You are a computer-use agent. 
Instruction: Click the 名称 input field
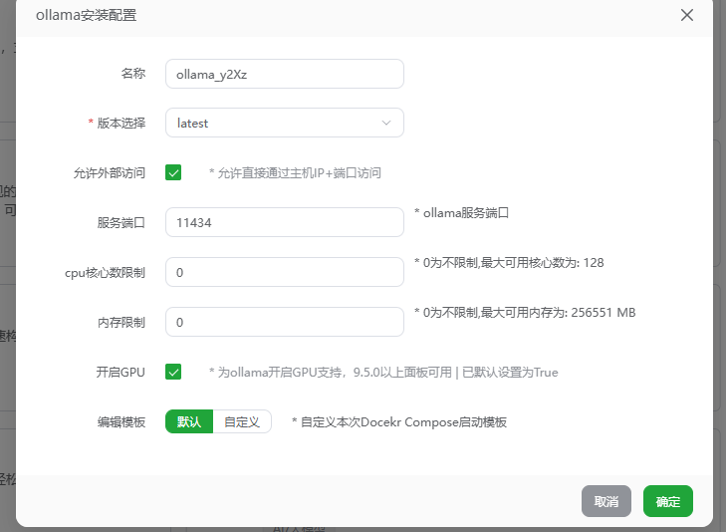click(x=284, y=74)
